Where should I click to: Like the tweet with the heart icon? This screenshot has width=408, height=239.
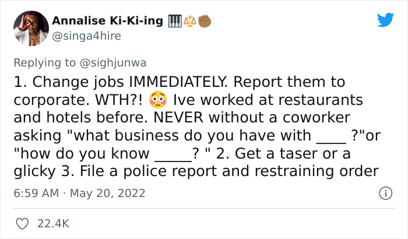23,223
